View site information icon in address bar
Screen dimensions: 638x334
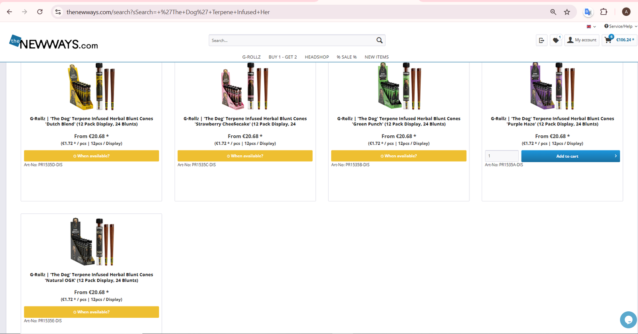58,12
